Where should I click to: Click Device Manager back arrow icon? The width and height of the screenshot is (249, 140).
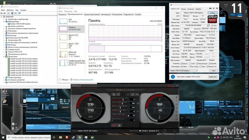point(2,12)
